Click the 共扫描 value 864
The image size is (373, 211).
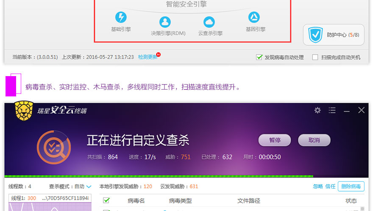point(113,157)
